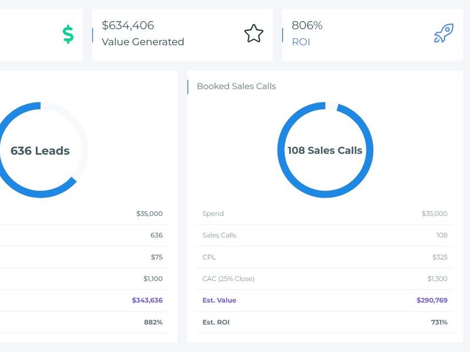Click the green dollar sign icon

tap(68, 35)
